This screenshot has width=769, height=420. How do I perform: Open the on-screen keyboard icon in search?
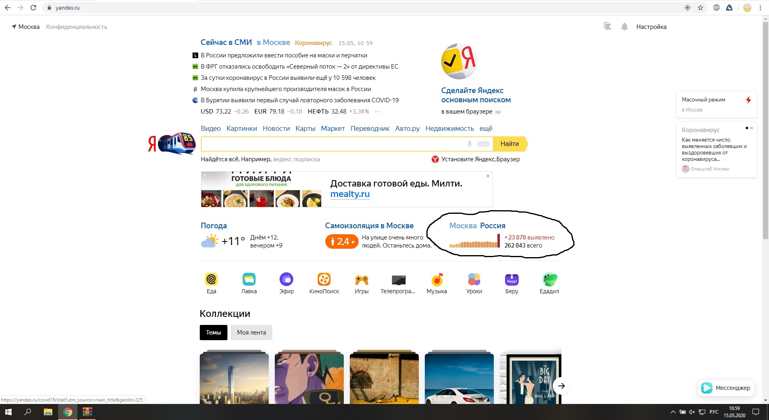[x=483, y=144]
